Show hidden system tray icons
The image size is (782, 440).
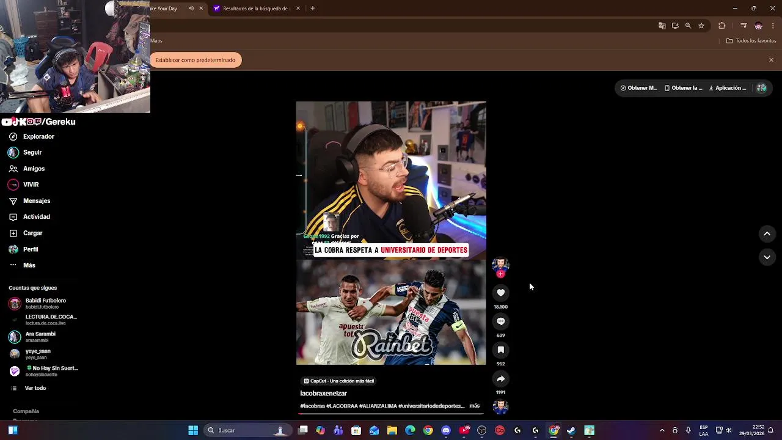point(662,430)
